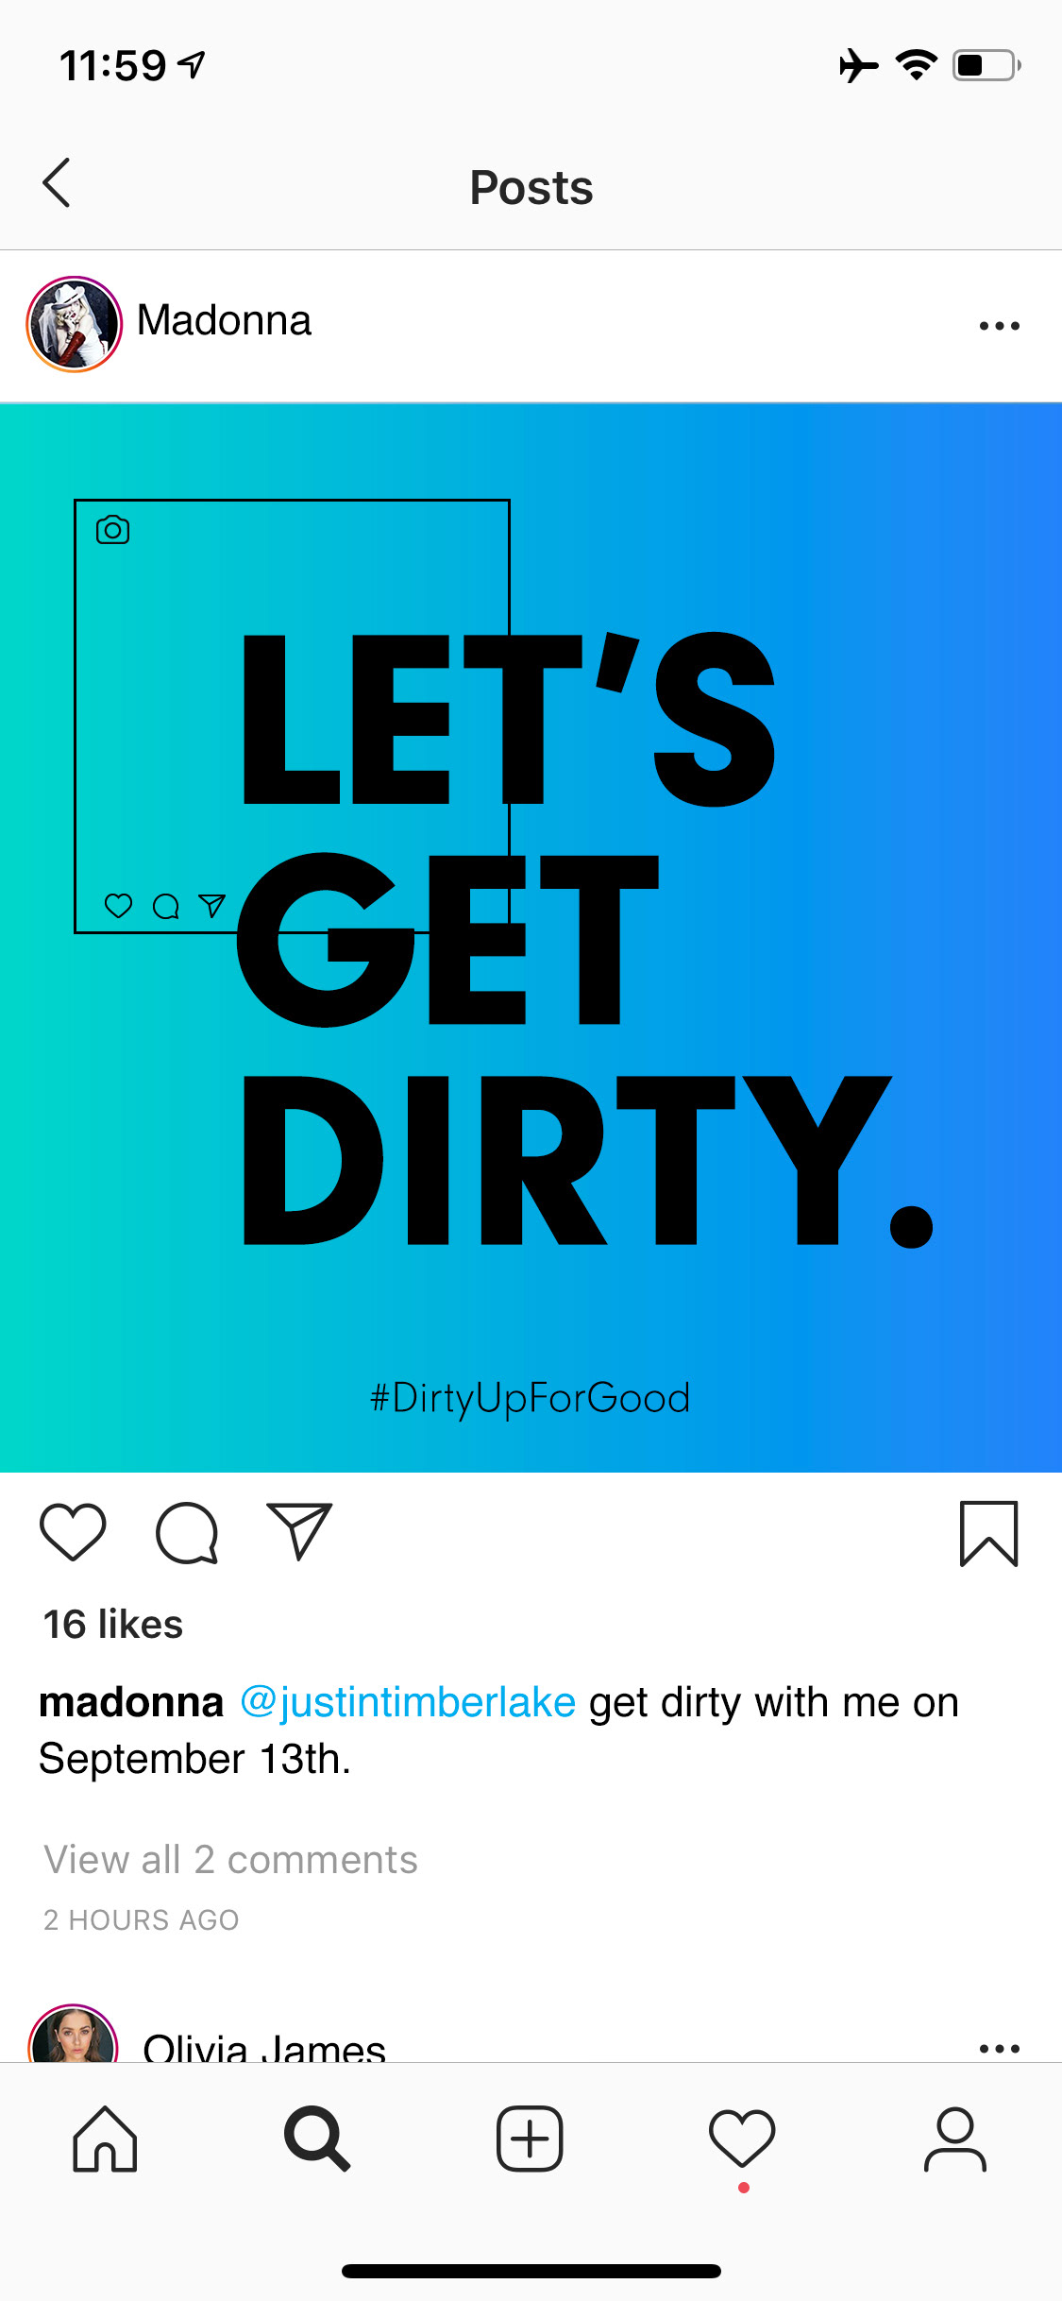Open Madonna account name in post header
Screen dimensions: 1062x2301
coord(224,320)
